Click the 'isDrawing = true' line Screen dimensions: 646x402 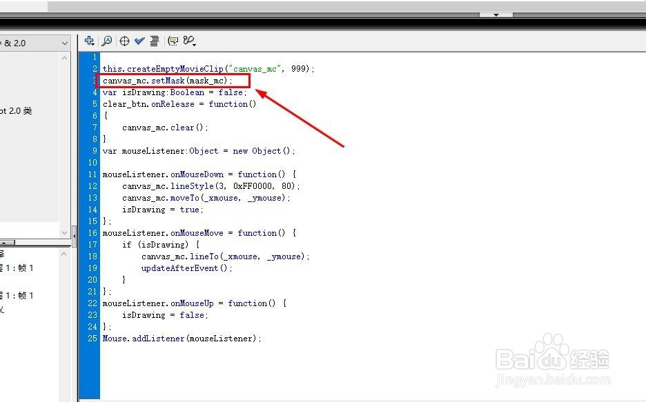[163, 210]
